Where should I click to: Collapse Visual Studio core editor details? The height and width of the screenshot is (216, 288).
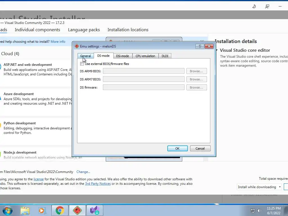pos(217,50)
